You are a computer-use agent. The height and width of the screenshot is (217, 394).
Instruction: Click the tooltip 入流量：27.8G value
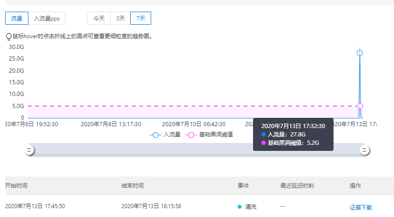point(283,135)
